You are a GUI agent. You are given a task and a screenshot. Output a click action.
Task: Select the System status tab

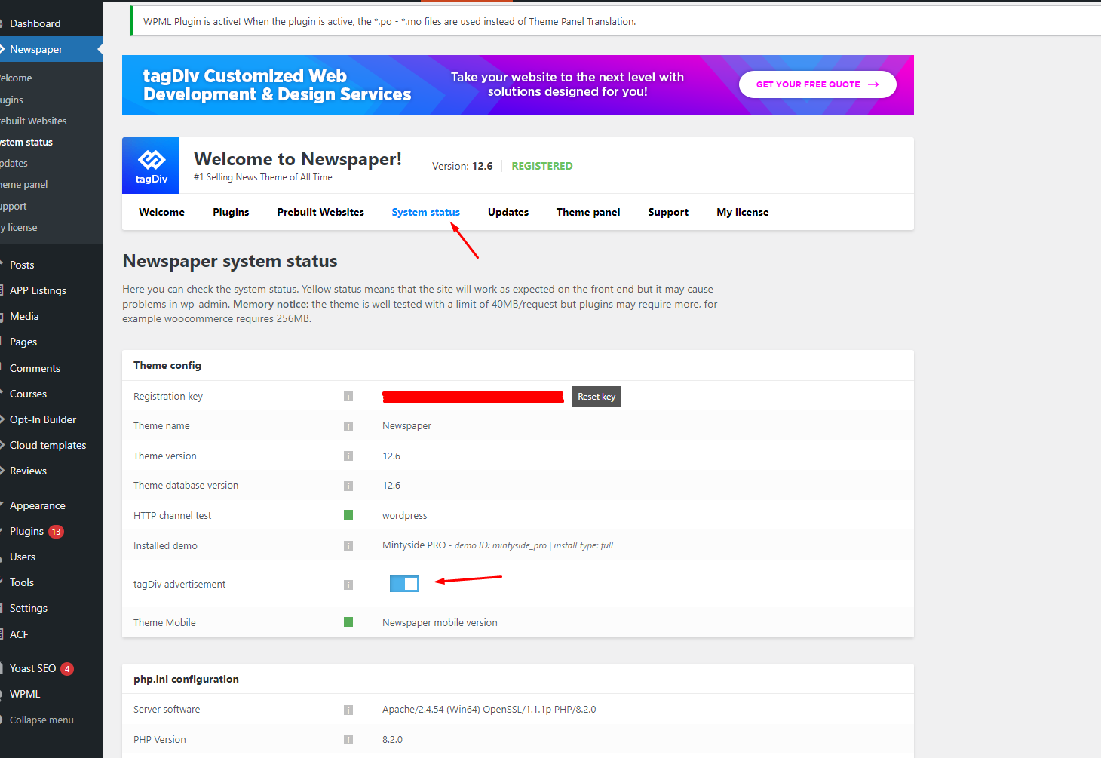coord(425,212)
